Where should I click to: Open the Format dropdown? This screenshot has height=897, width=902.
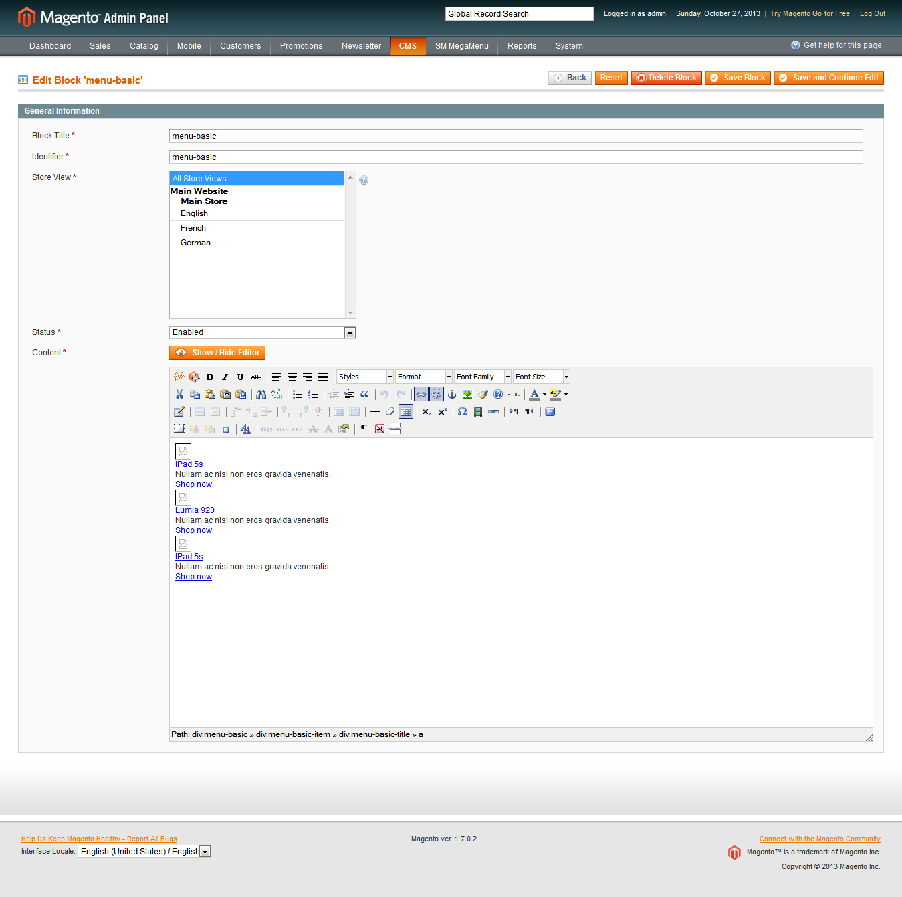[424, 377]
